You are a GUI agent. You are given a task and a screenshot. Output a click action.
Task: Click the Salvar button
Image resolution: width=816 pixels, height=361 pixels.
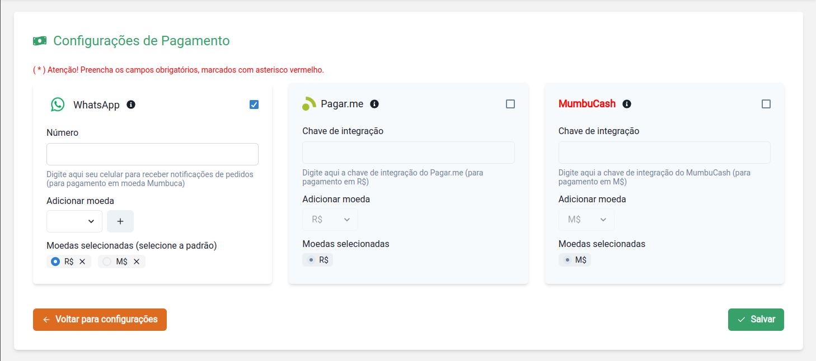pos(756,319)
